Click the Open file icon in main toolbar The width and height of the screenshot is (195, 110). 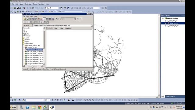(x=15, y=8)
